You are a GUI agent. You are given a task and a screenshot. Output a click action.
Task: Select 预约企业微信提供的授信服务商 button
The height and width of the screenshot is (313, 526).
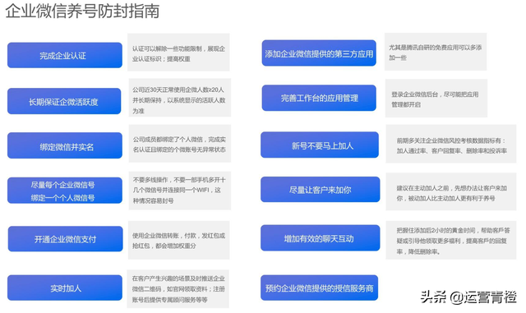320,288
